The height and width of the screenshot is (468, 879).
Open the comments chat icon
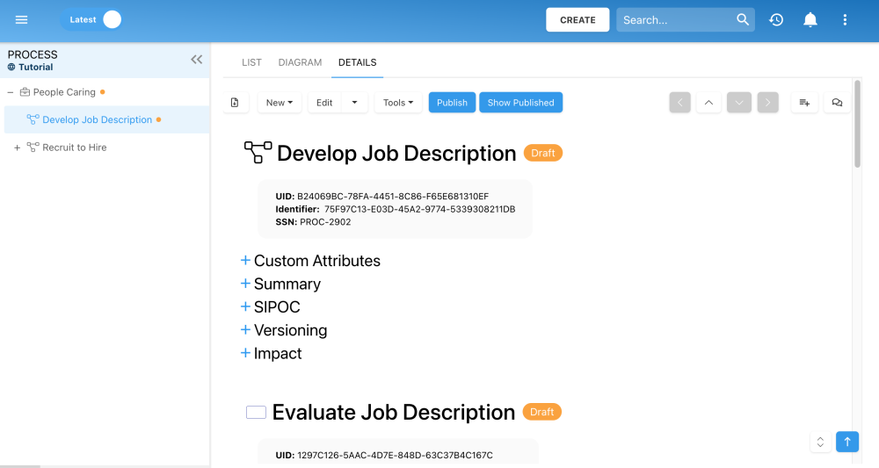point(837,103)
